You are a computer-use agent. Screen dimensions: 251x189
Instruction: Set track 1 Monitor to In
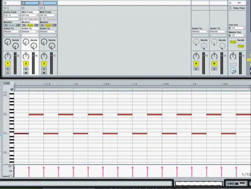point(6,25)
